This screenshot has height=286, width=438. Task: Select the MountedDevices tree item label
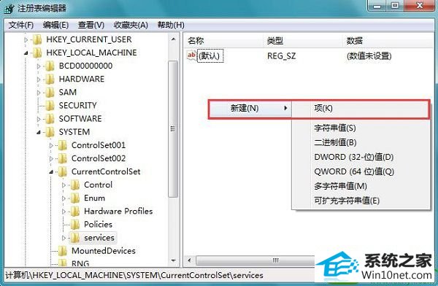(104, 251)
